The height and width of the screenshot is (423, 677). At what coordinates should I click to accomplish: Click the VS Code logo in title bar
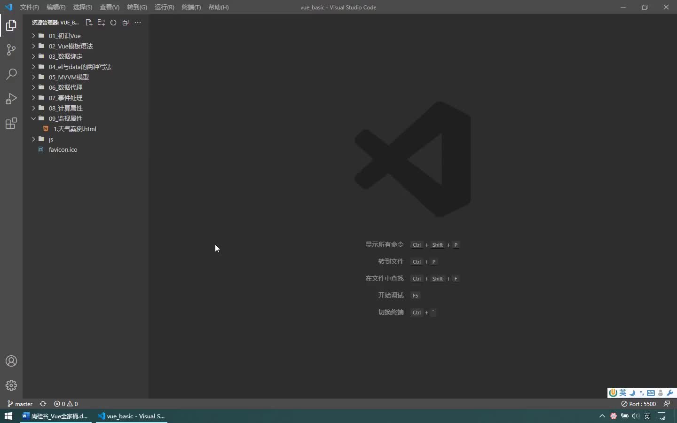coord(8,7)
